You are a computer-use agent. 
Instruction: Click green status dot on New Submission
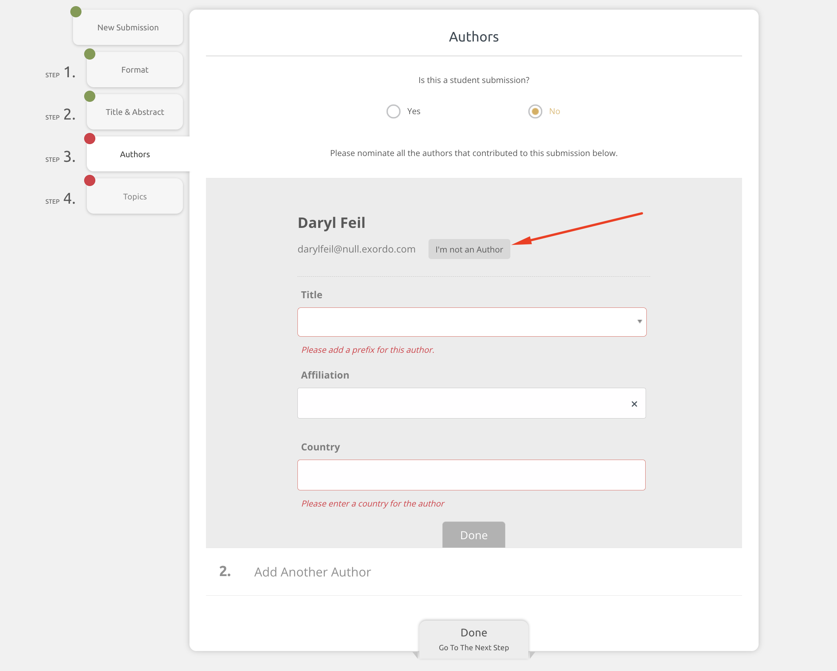(x=76, y=12)
